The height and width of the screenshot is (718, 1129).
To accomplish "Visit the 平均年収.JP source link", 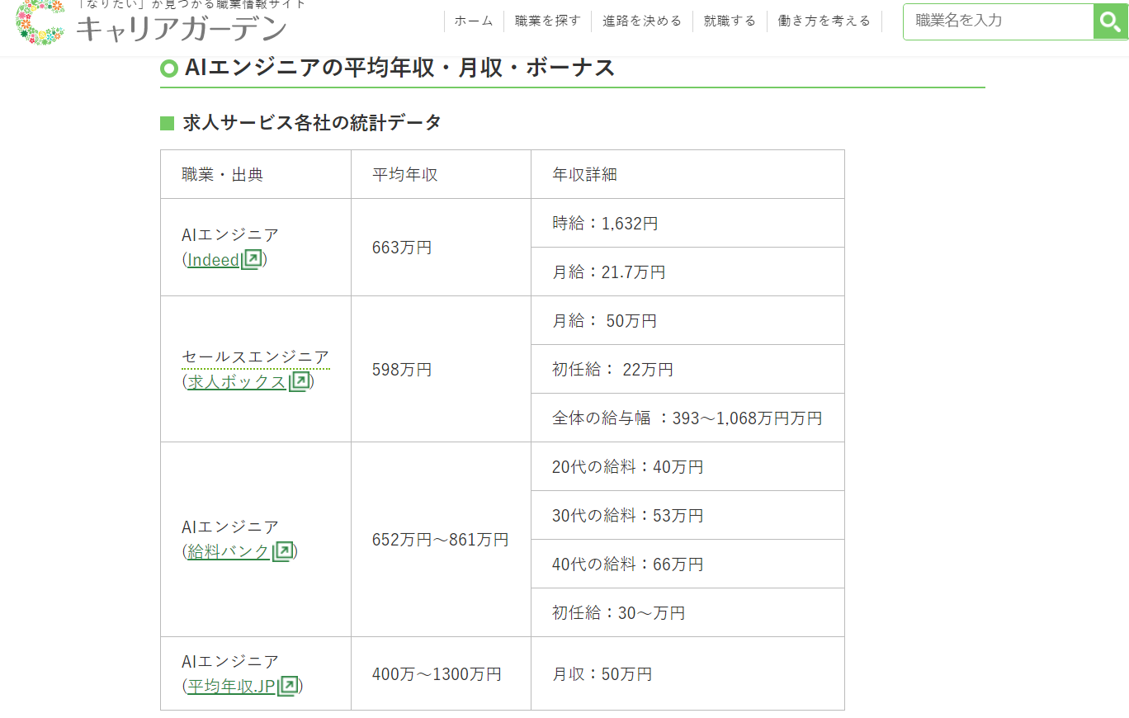I will click(x=231, y=687).
